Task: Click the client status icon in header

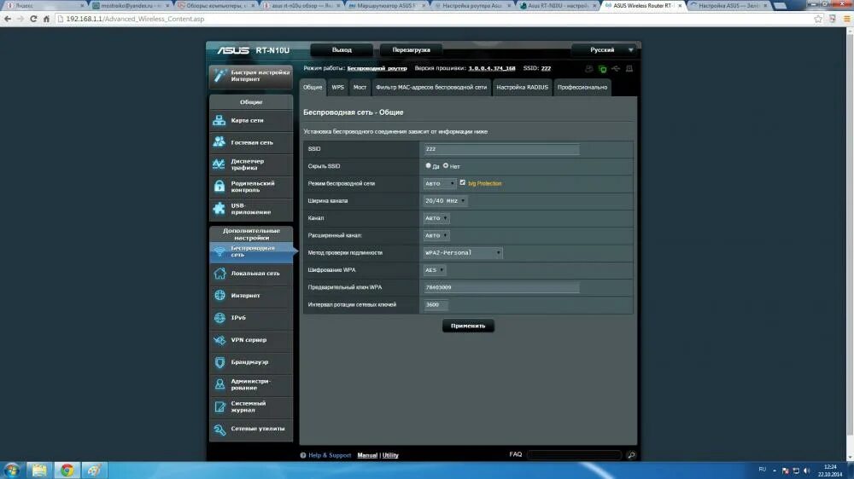Action: click(x=588, y=69)
